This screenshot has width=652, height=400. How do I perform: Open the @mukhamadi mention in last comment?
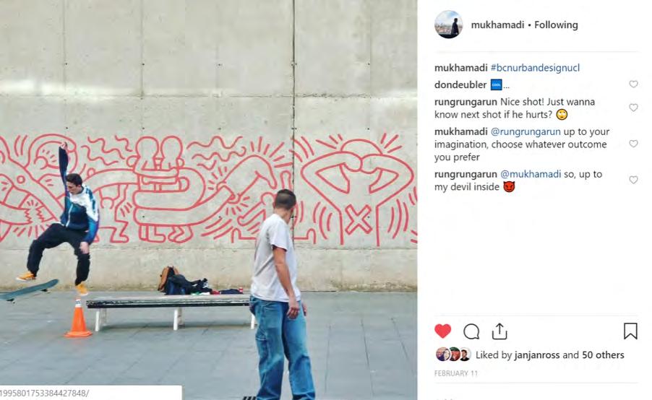[530, 175]
